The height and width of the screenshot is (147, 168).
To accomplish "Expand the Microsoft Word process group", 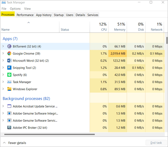I will [3, 60].
